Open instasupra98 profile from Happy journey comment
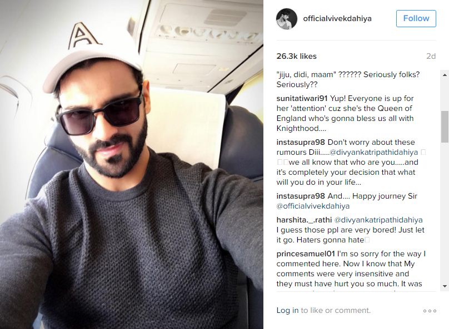The height and width of the screenshot is (329, 449). point(301,196)
